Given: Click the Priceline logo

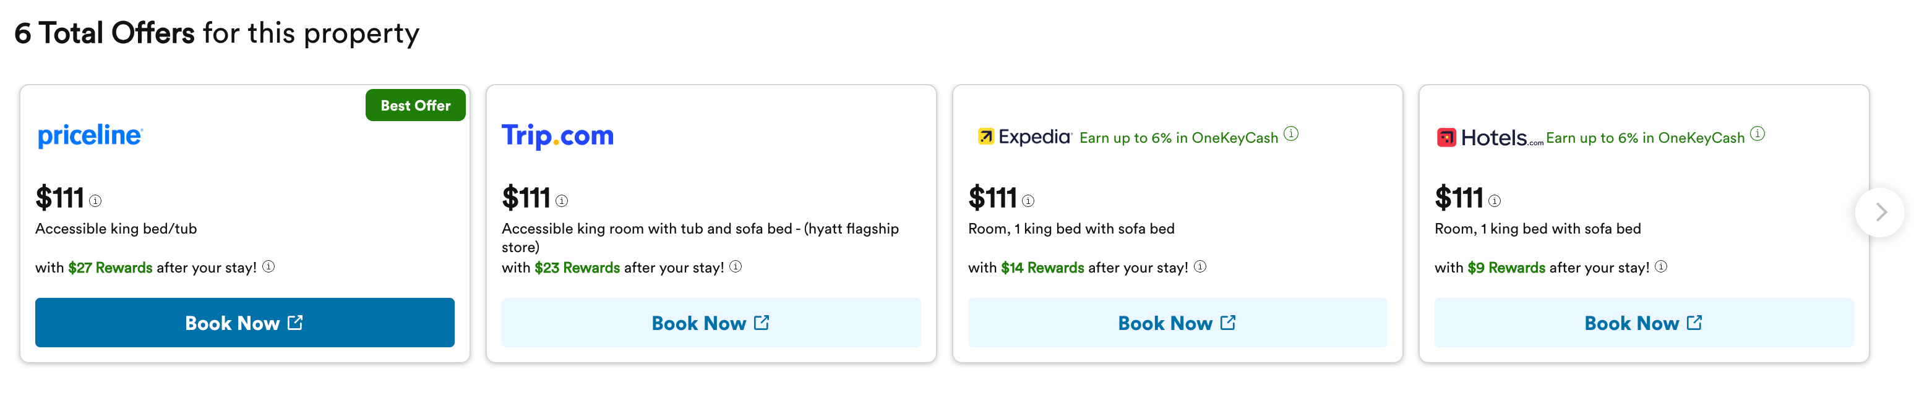Looking at the screenshot, I should click(90, 136).
